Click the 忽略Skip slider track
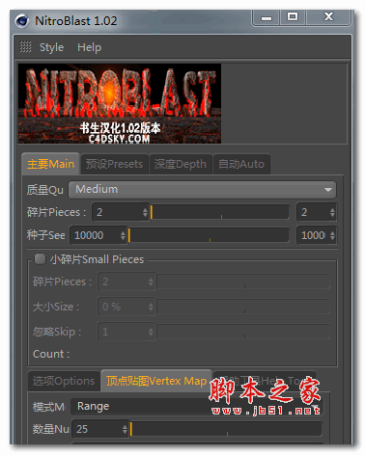The image size is (365, 455). [x=243, y=332]
